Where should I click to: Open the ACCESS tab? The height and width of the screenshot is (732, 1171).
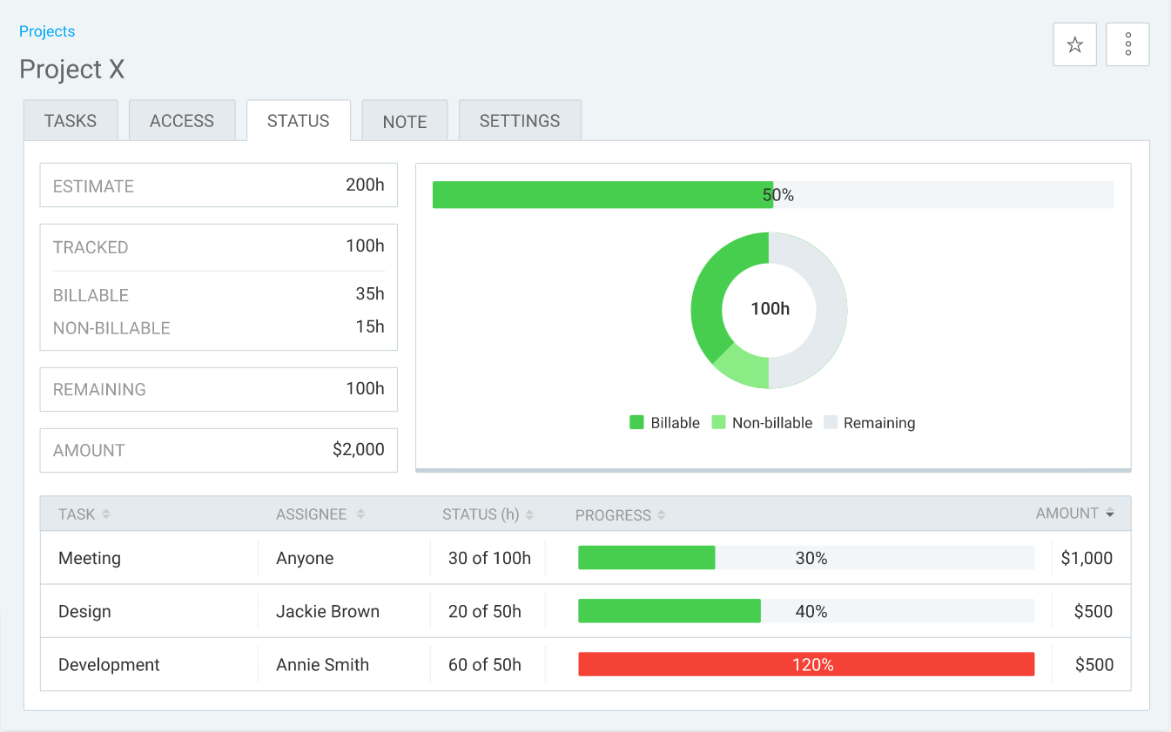pos(182,120)
